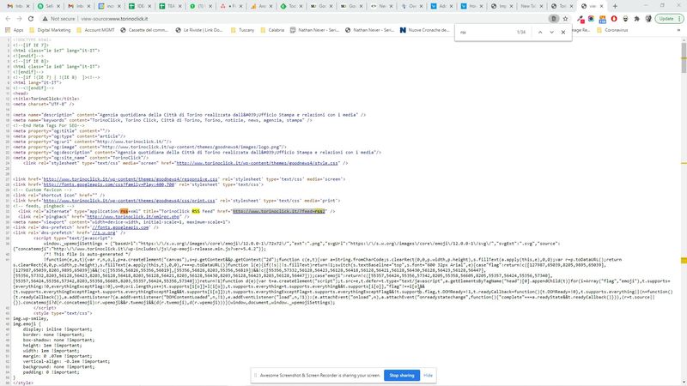Viewport: 687px width, 386px height.
Task: Click the 'img.wp-smiley,' CSS line
Action: pos(31,318)
